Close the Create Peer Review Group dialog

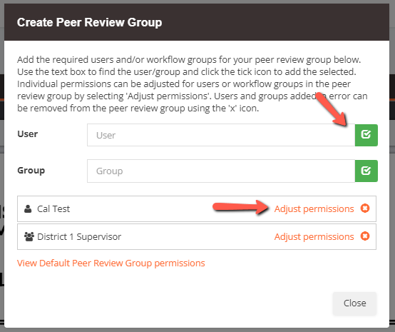(x=354, y=303)
